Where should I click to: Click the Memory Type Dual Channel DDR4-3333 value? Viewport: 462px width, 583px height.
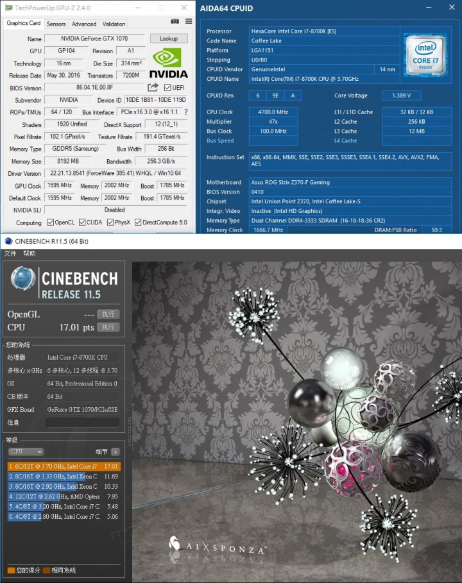click(350, 221)
